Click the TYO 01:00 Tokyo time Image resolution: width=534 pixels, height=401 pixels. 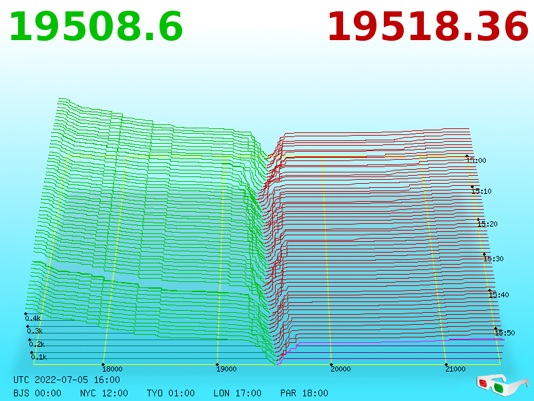pyautogui.click(x=171, y=393)
